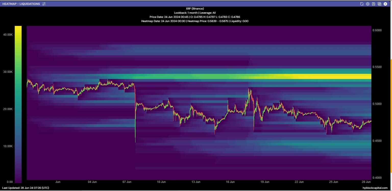Close the Heatmap Liquidations panel
Viewport: 392px width, 191px height.
click(x=385, y=4)
